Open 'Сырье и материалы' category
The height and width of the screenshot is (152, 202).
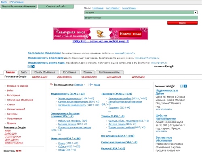(x=119, y=142)
